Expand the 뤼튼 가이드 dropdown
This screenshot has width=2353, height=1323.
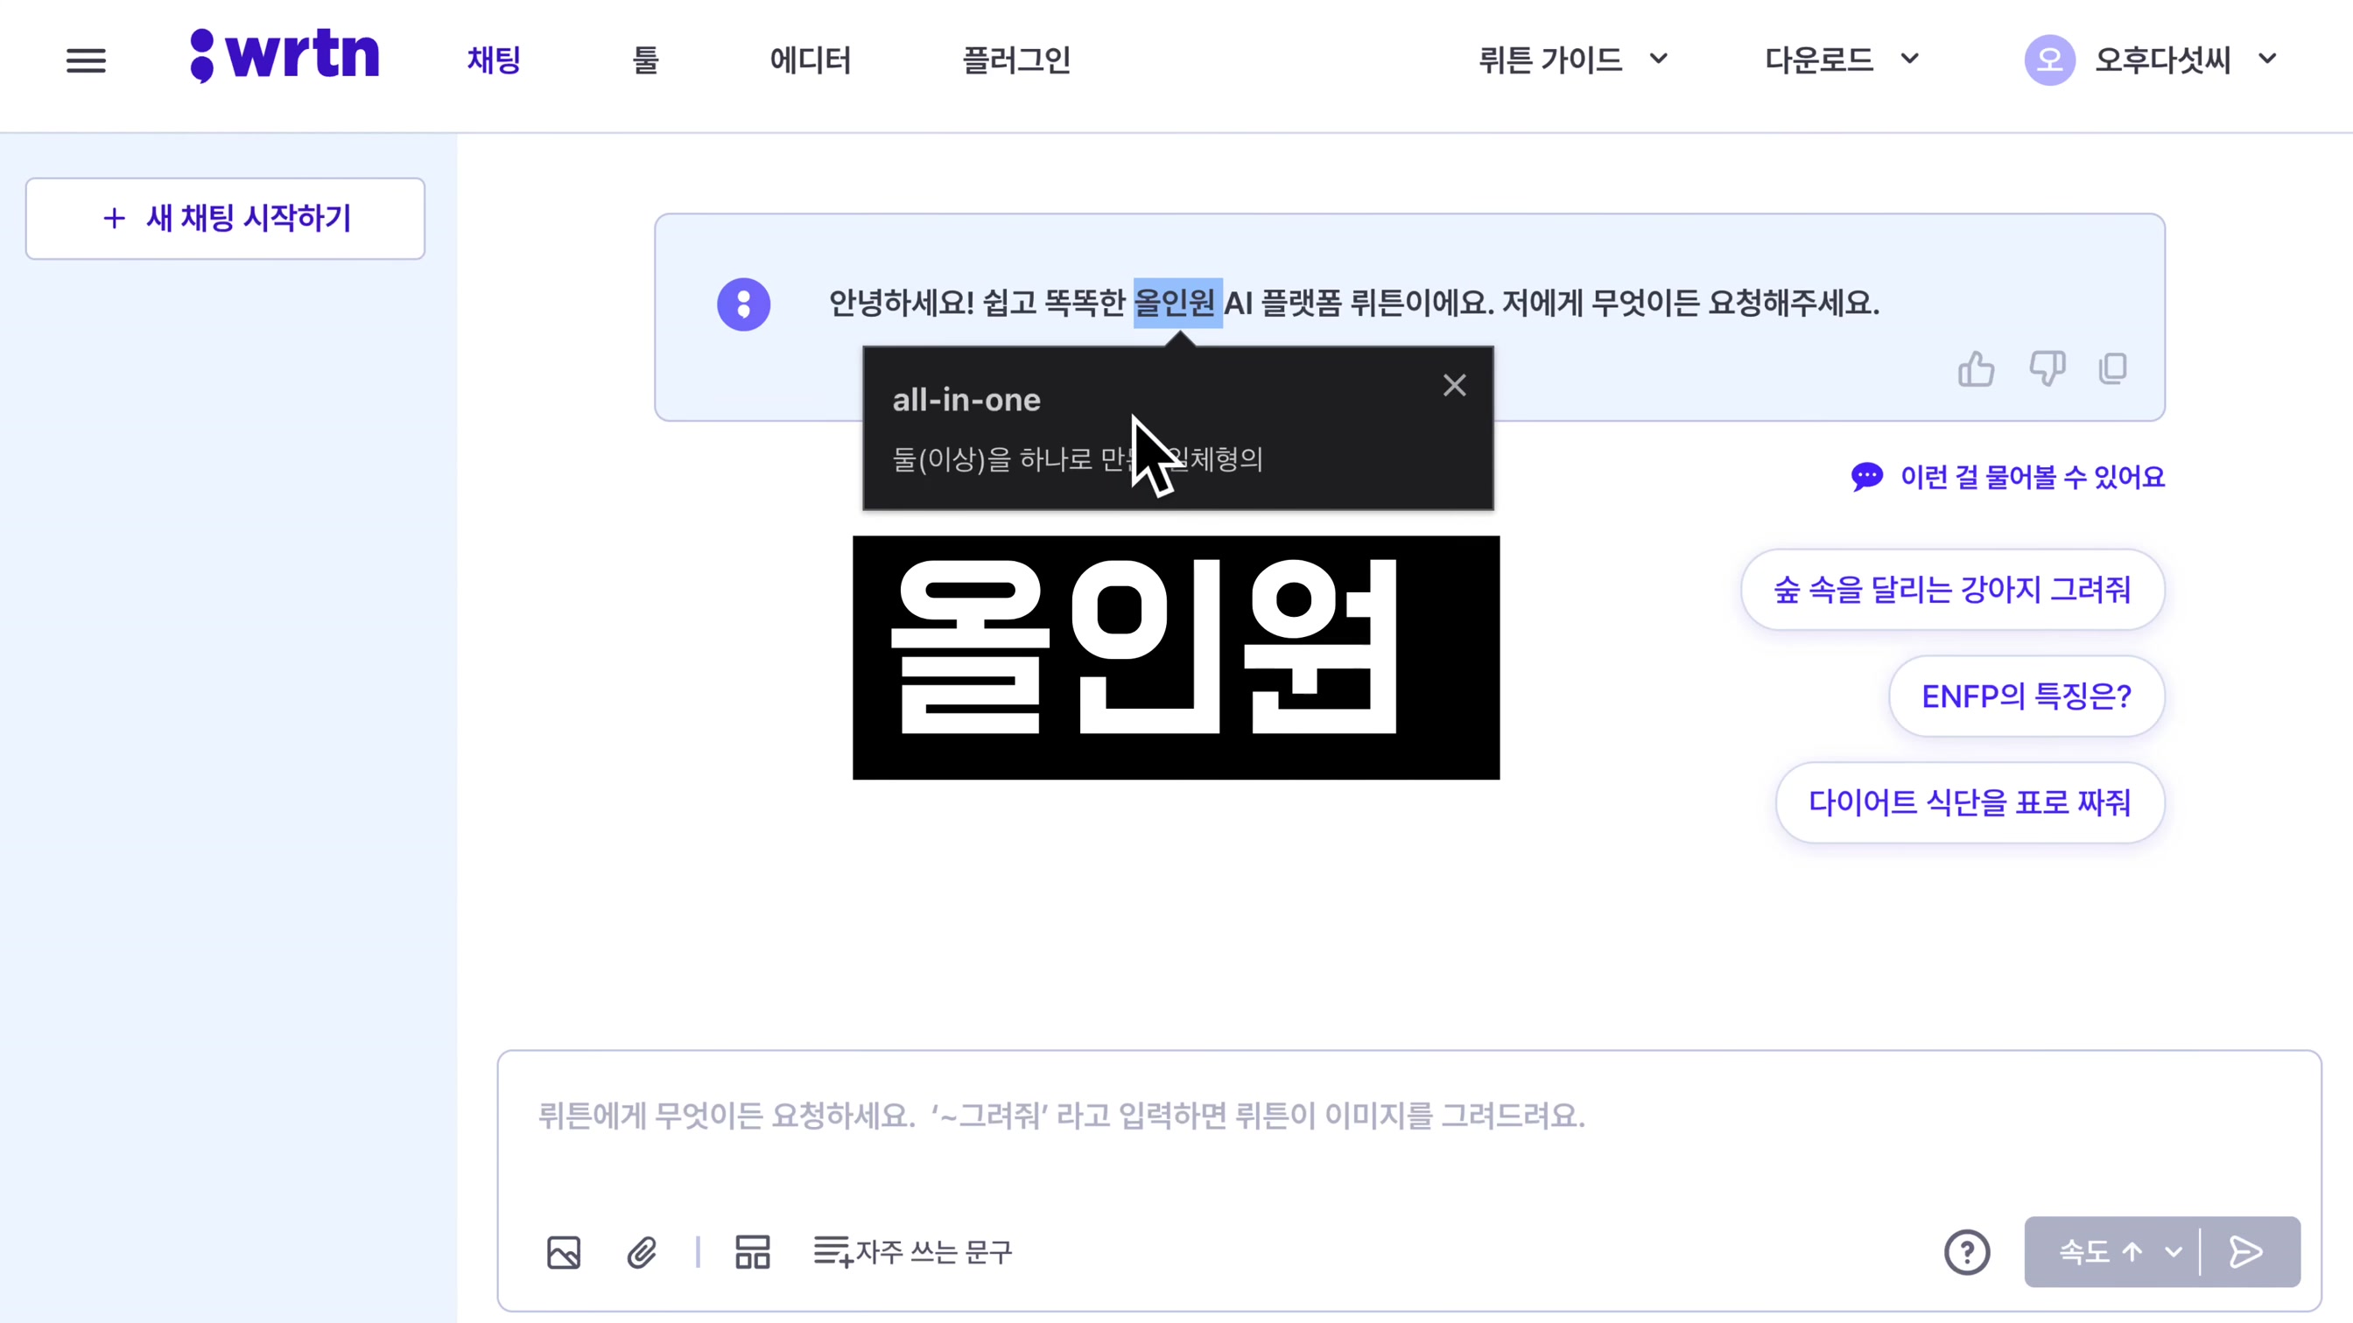[1573, 60]
